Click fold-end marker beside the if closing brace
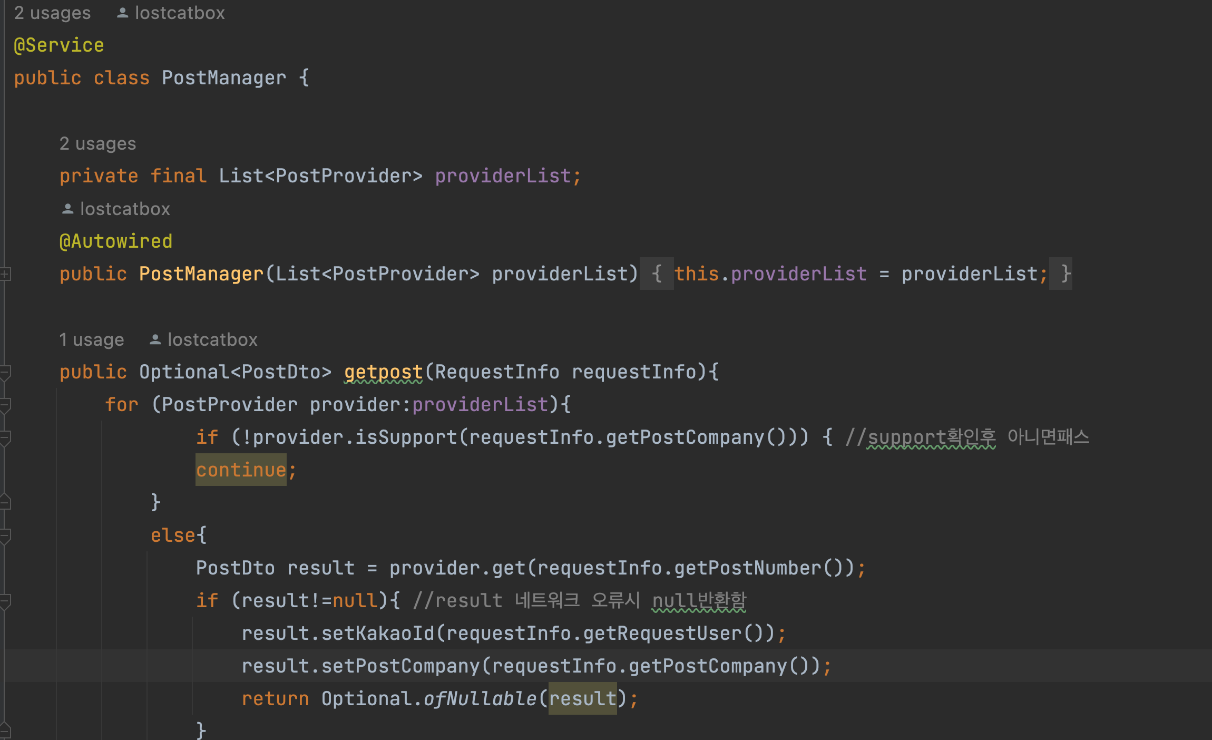The image size is (1212, 740). tap(5, 502)
